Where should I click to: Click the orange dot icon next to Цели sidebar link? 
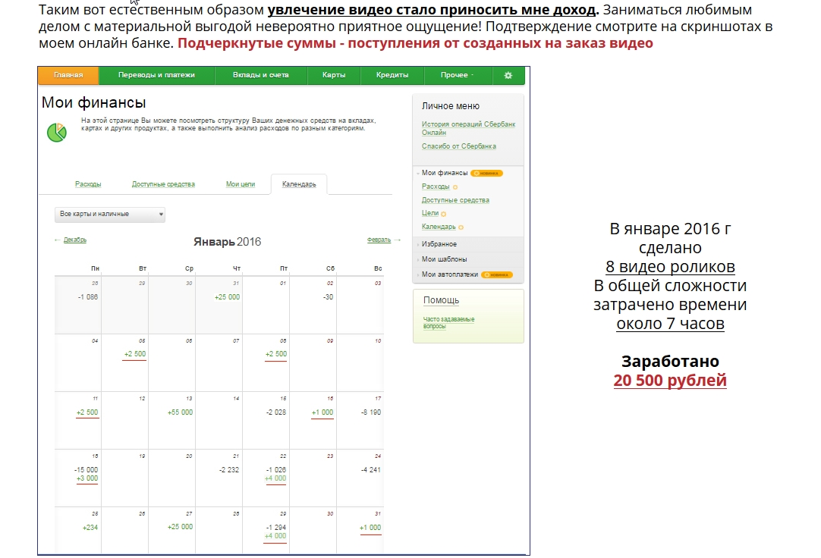click(443, 214)
